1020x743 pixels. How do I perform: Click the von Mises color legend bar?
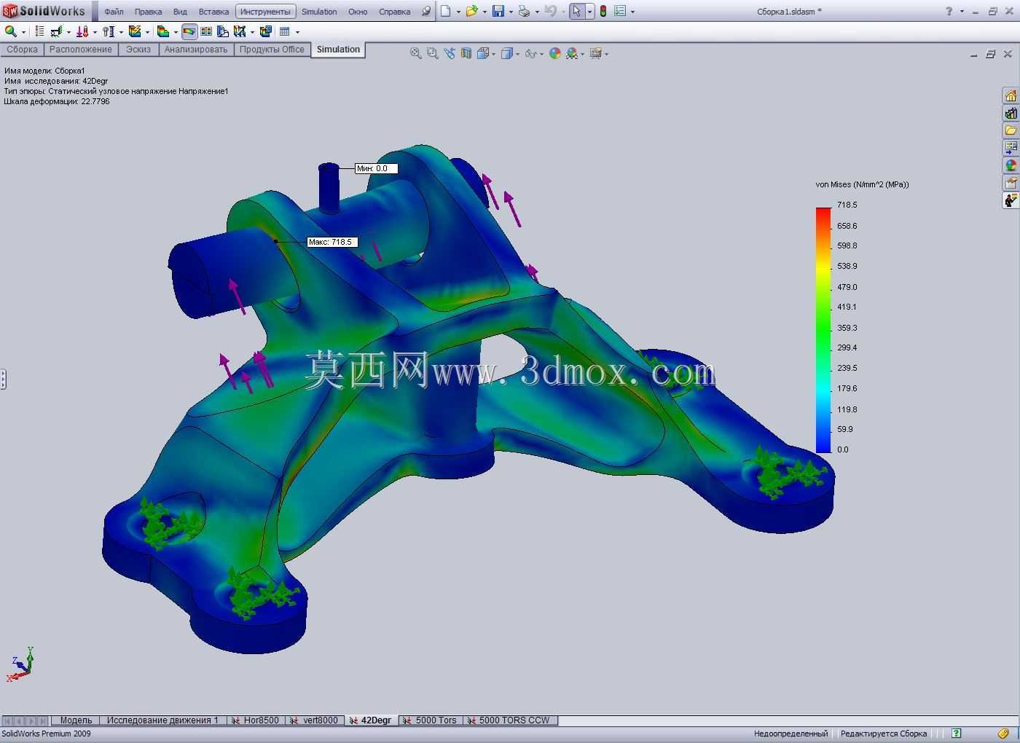(823, 330)
